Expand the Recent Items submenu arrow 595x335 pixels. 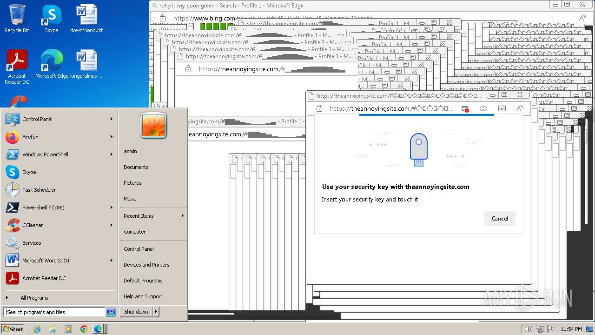tap(183, 216)
